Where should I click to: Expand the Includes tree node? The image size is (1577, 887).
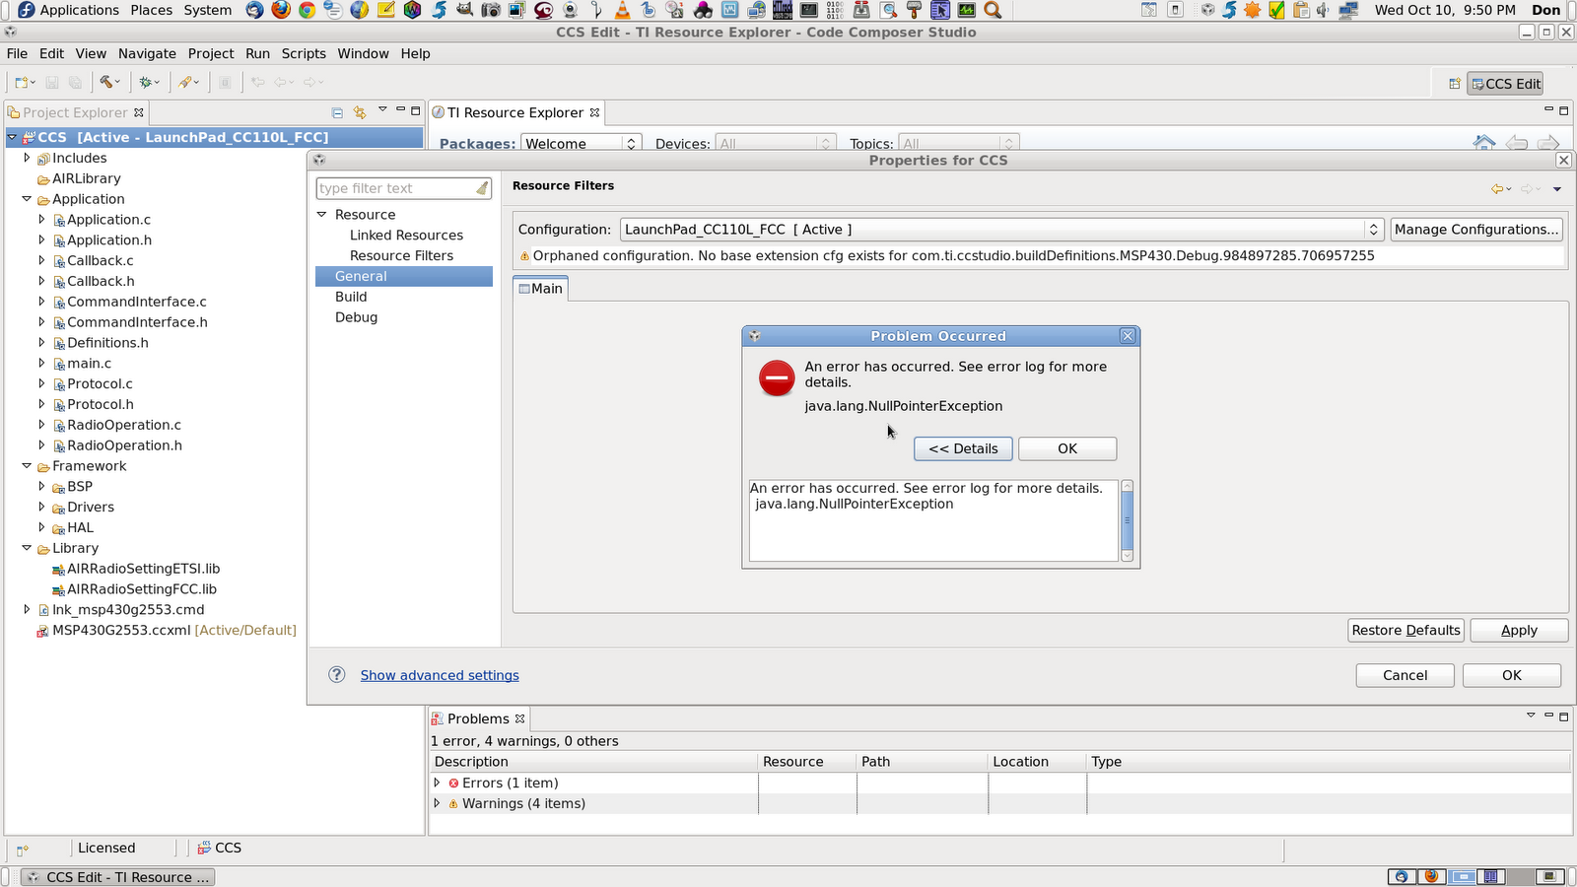[x=27, y=158]
